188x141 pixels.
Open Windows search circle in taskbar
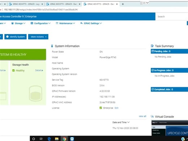[x=34, y=139]
